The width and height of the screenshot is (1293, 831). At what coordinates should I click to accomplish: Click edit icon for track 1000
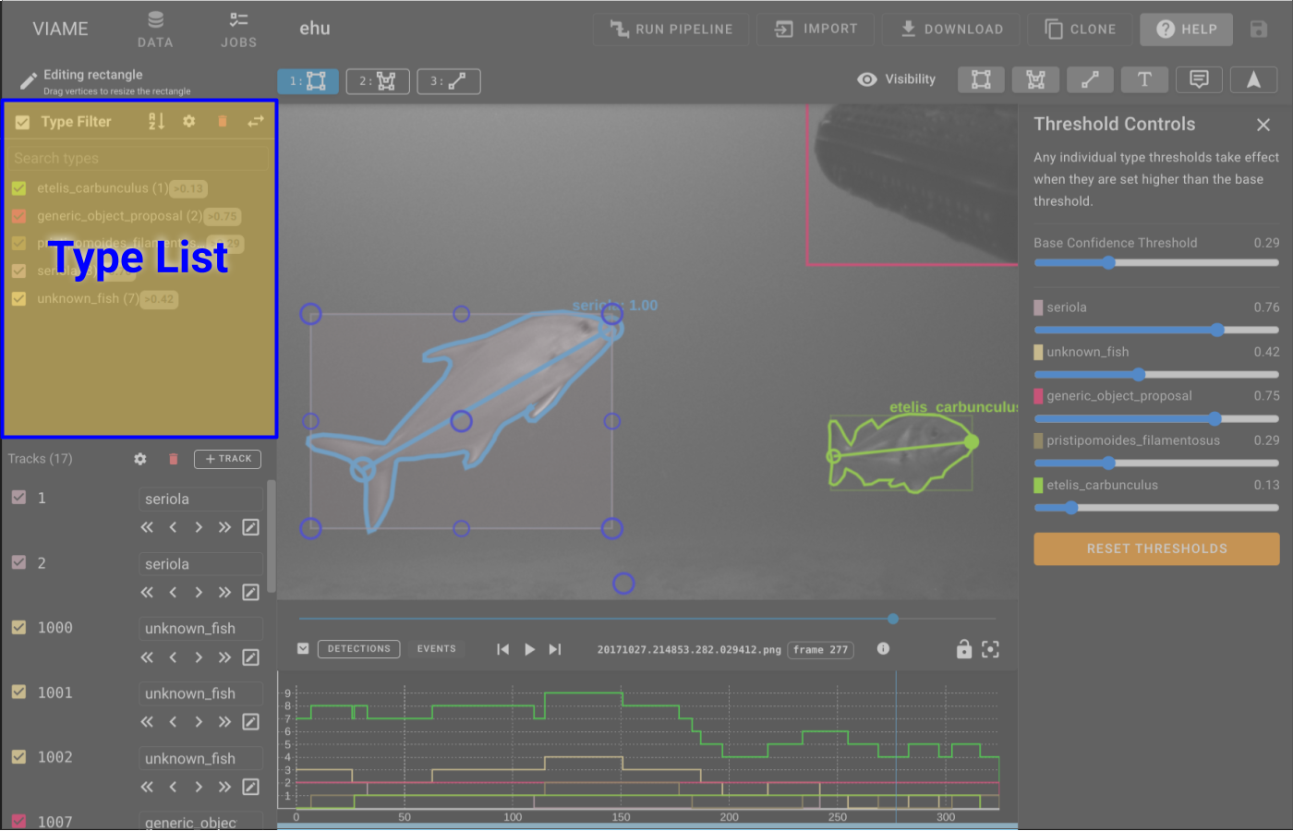[x=250, y=657]
